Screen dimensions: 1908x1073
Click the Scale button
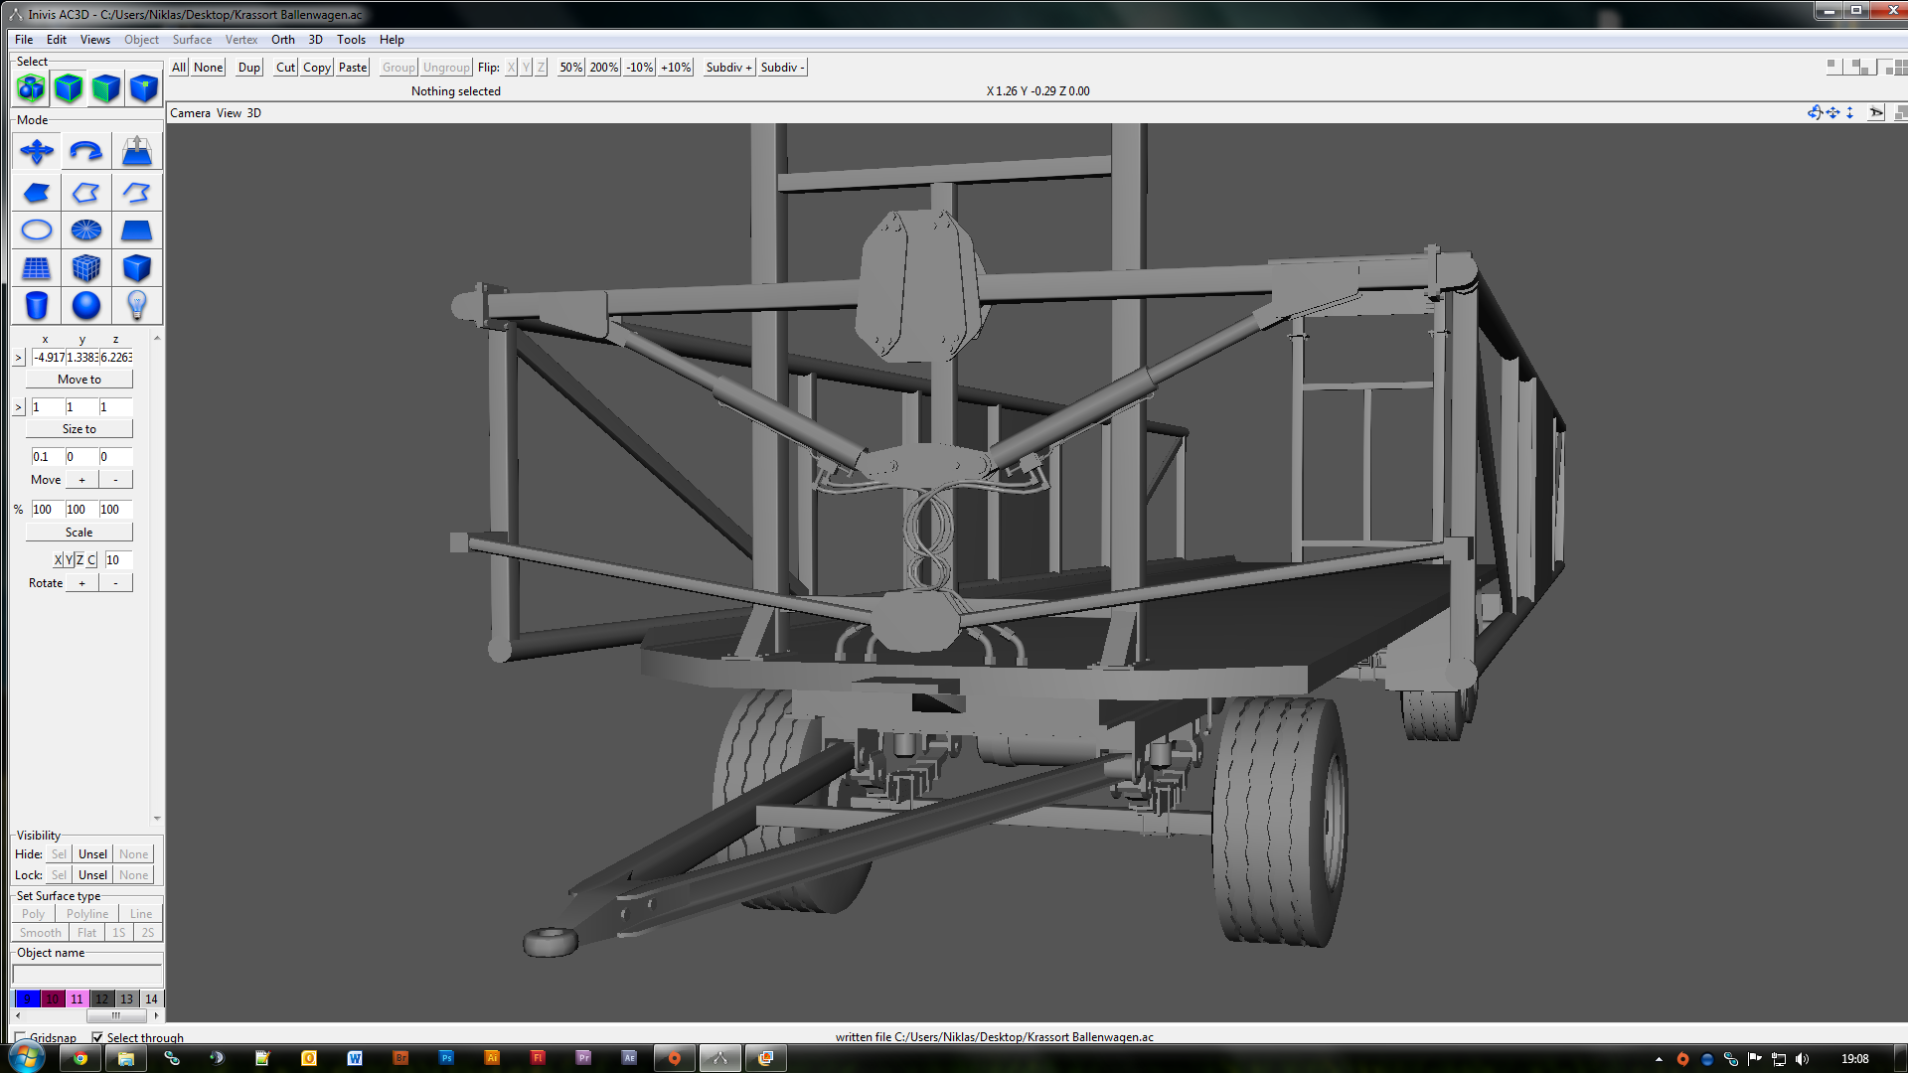pos(79,533)
